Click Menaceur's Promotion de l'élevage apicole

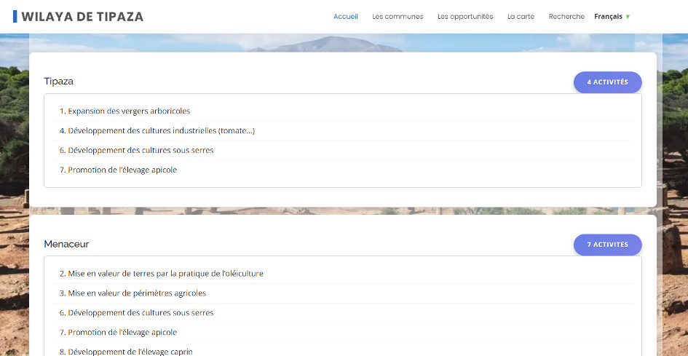(122, 333)
